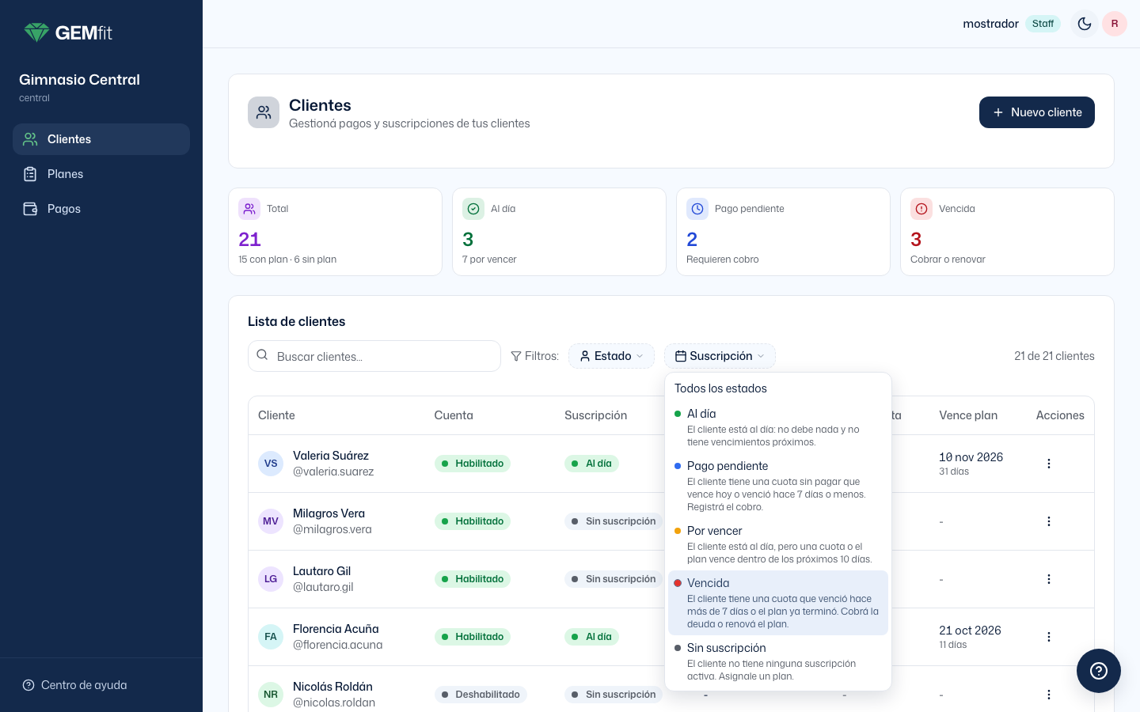Toggle dark mode moon icon
This screenshot has width=1140, height=712.
pos(1085,24)
